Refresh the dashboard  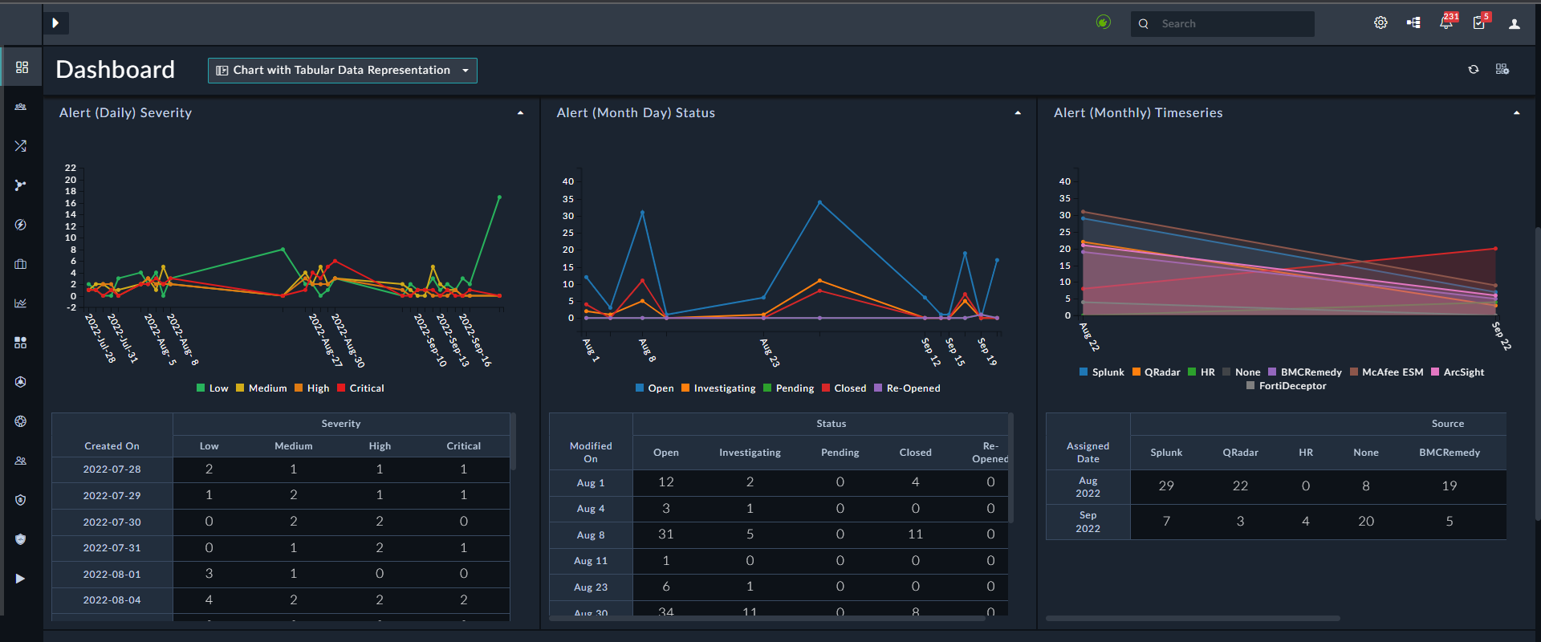pyautogui.click(x=1474, y=70)
